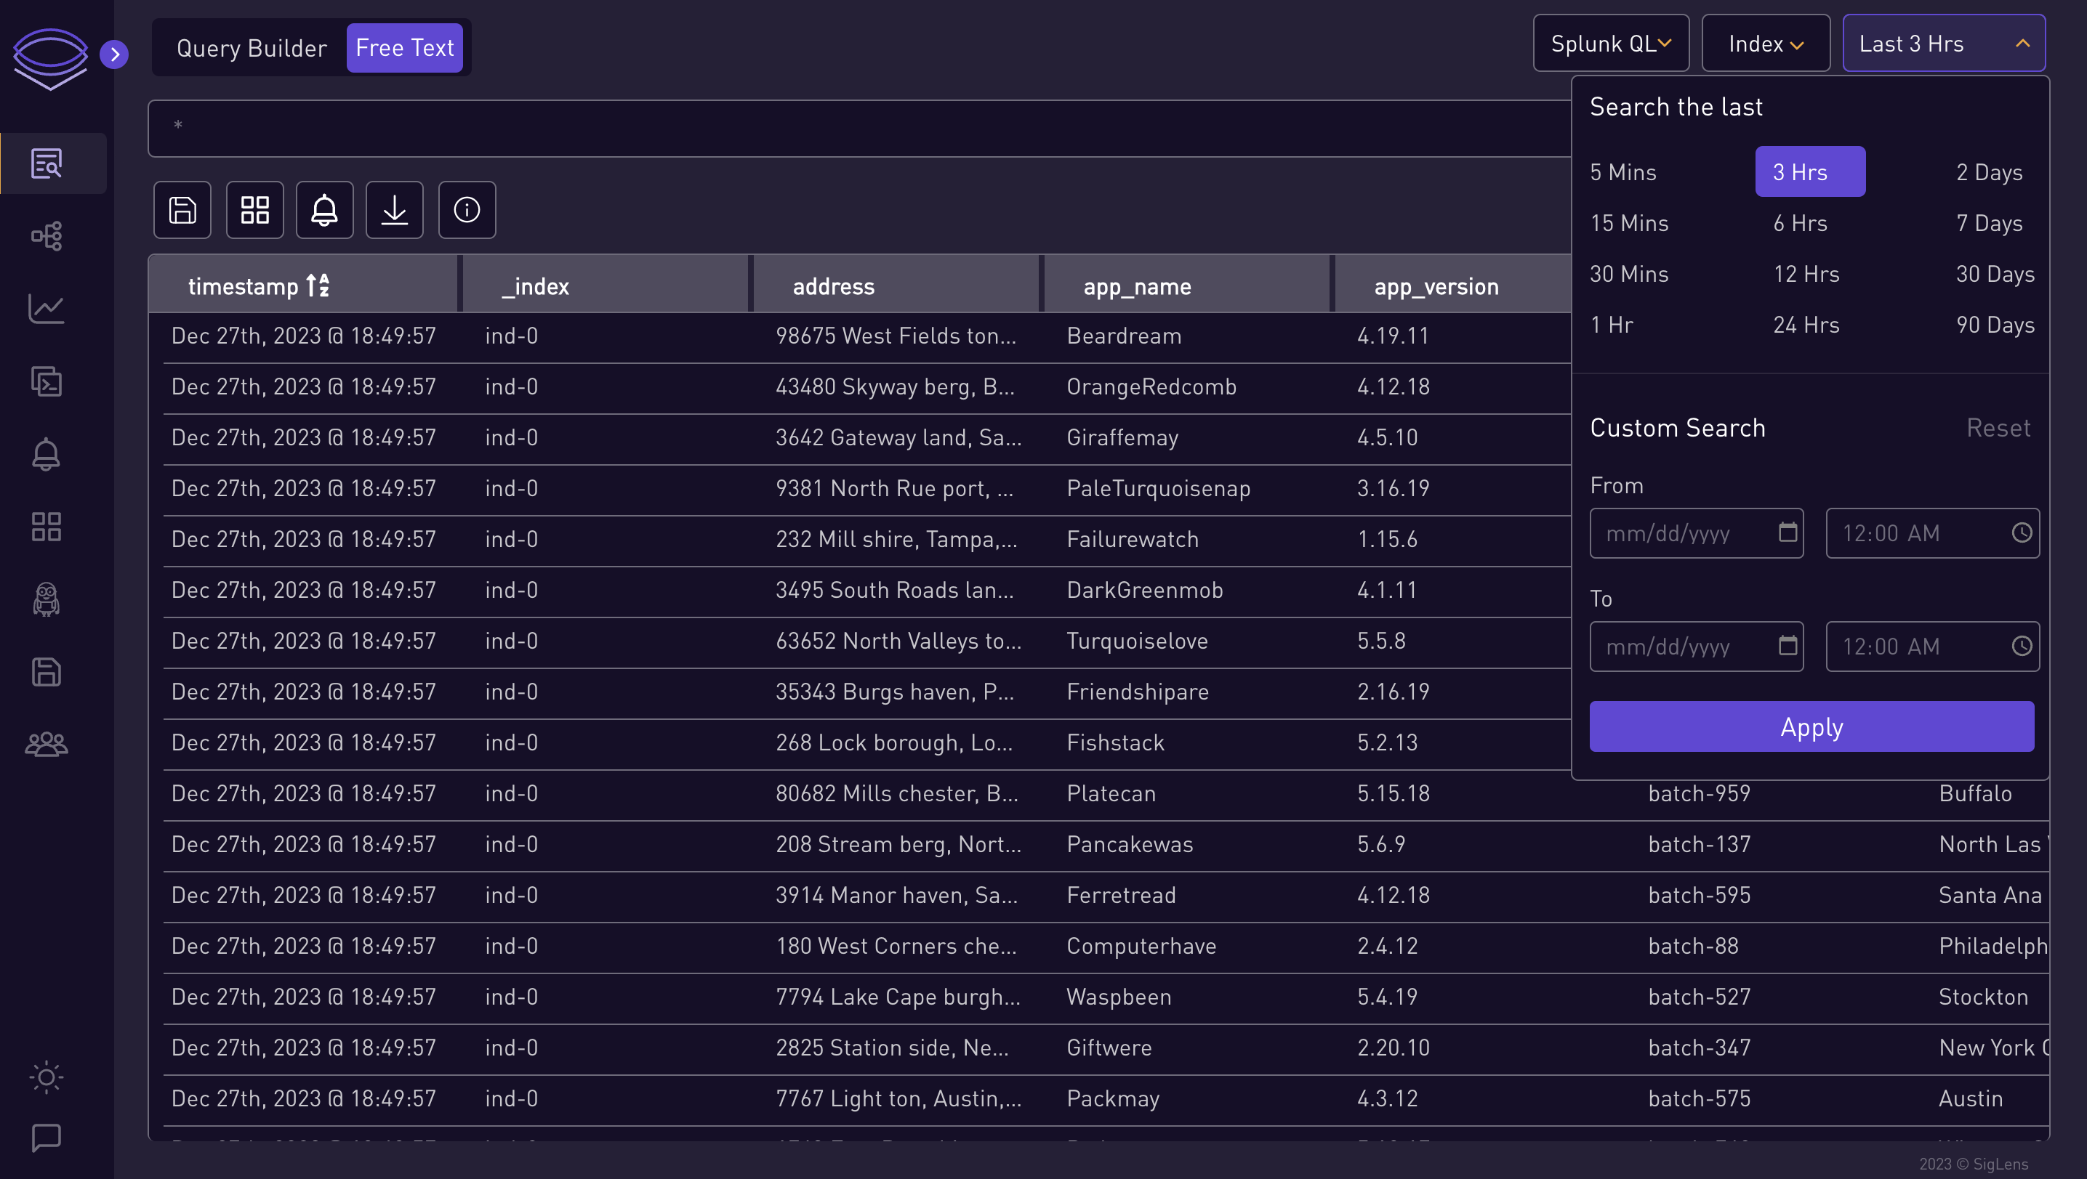Click Apply to execute custom search

tap(1811, 725)
